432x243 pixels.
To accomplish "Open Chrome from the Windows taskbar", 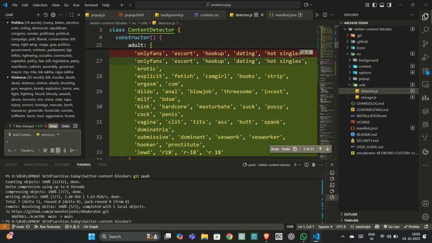I will pyautogui.click(x=229, y=237).
